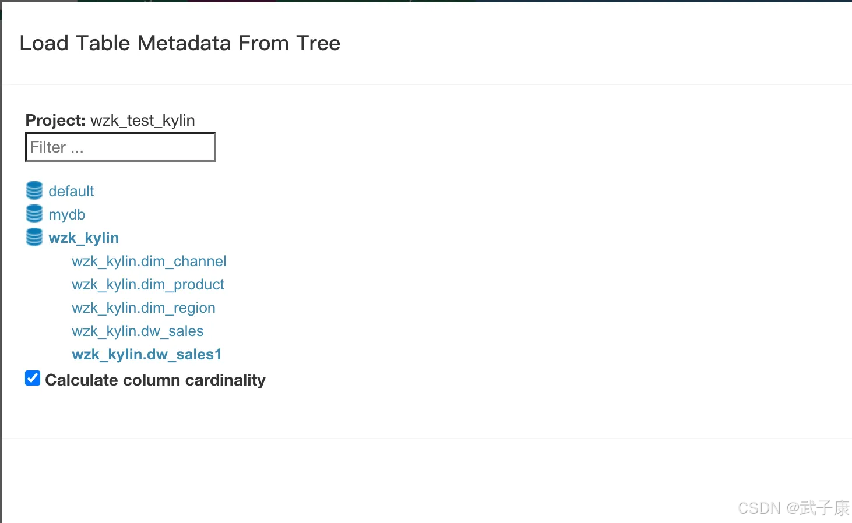This screenshot has height=523, width=852.
Task: Click the default database icon
Action: point(34,190)
